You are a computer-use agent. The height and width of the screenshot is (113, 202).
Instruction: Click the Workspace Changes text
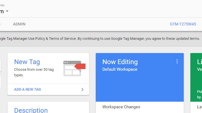pos(121,107)
